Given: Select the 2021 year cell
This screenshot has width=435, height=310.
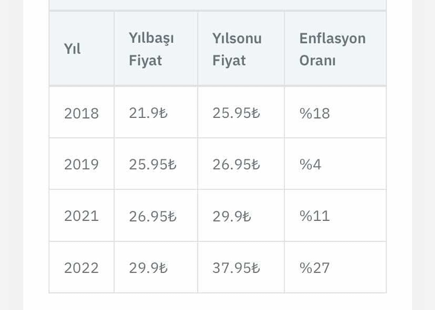Looking at the screenshot, I should coord(82,216).
